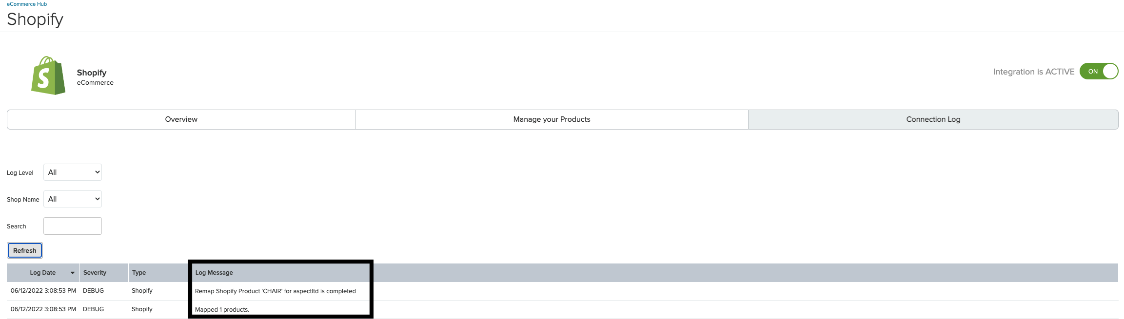Screen dimensions: 1124x319
Task: Select the 'Remap Shopify Product CHAIR' log message
Action: 276,291
